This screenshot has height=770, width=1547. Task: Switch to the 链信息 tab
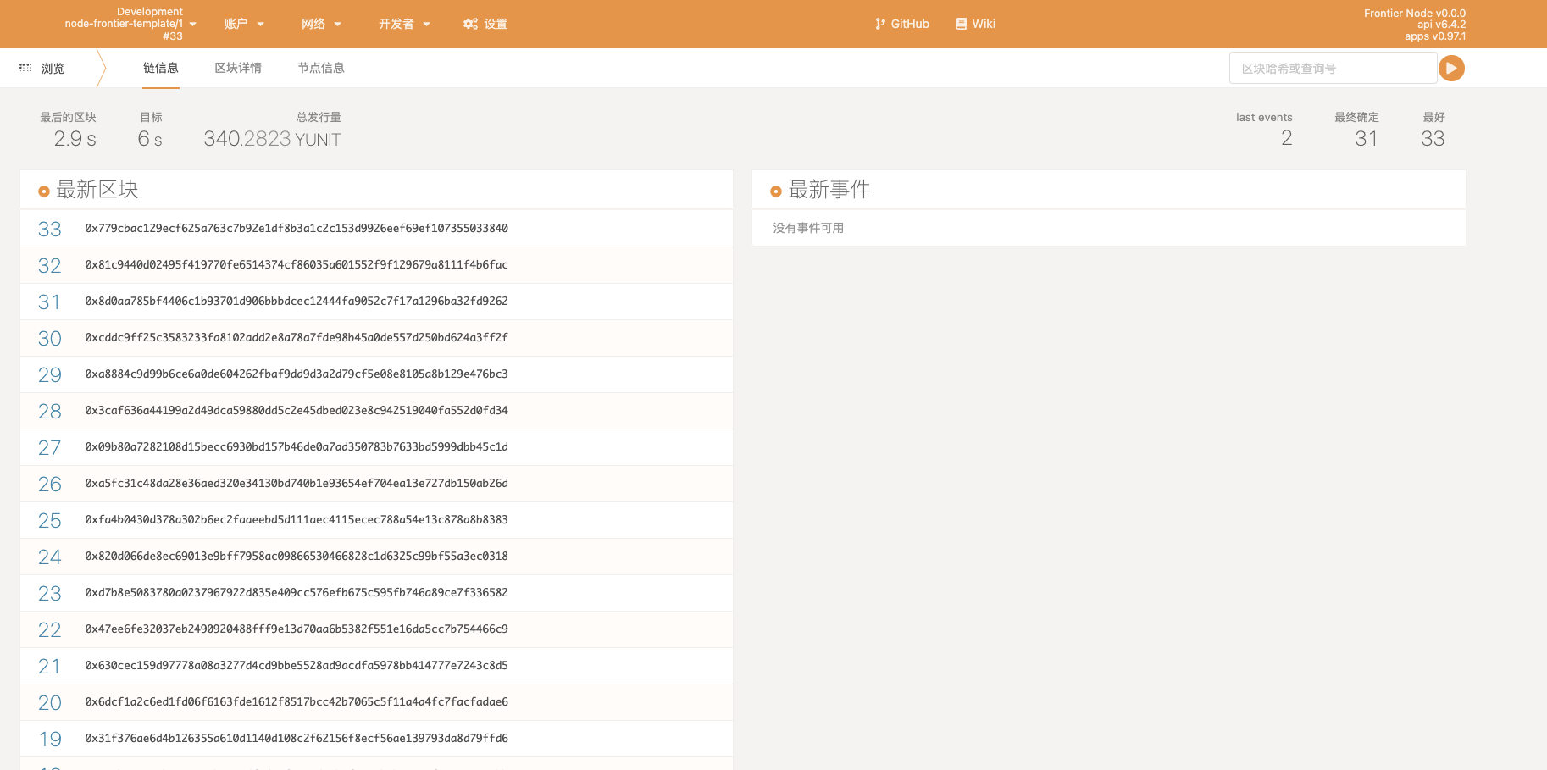click(161, 68)
